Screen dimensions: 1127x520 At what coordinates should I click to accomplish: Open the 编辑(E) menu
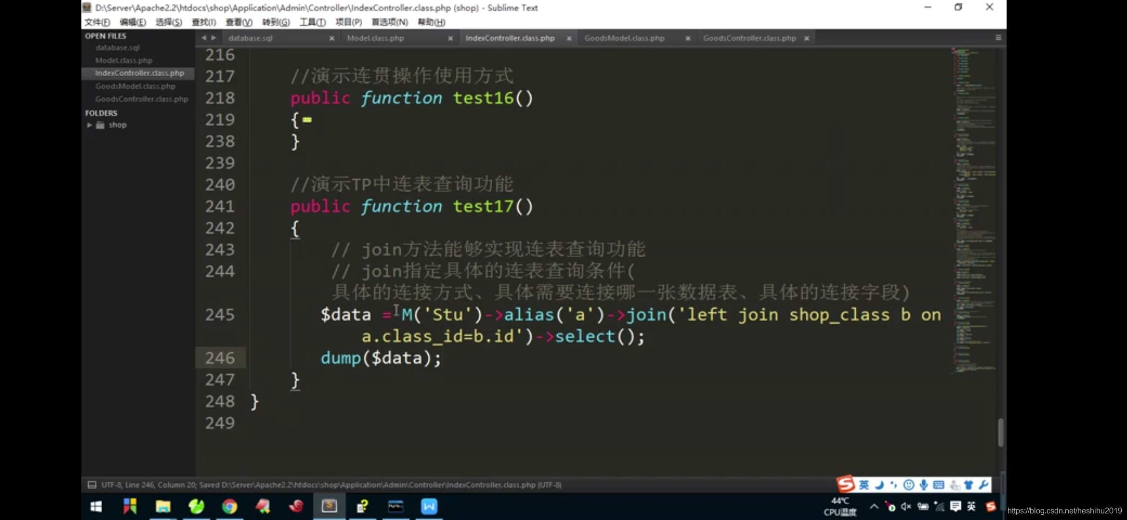click(133, 22)
